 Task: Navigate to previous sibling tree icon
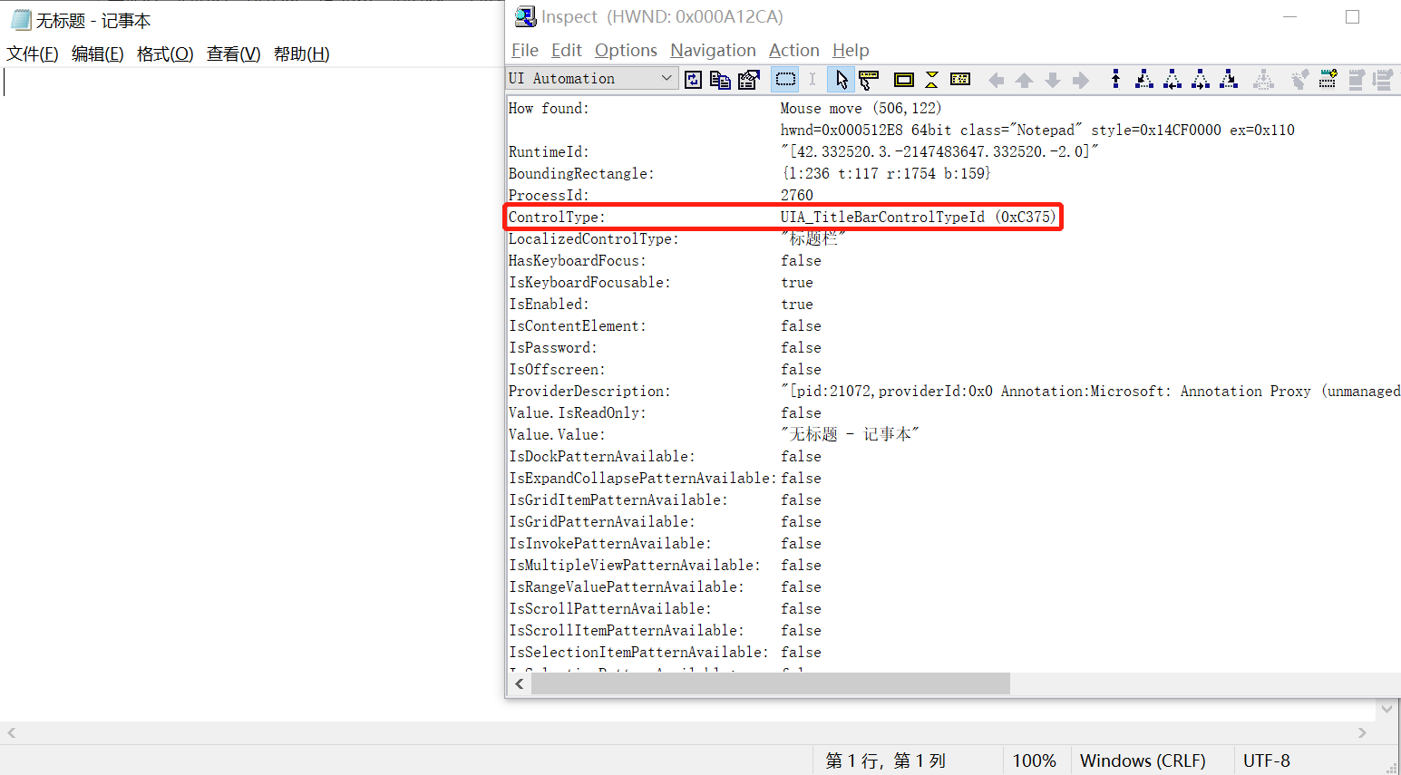[1172, 80]
